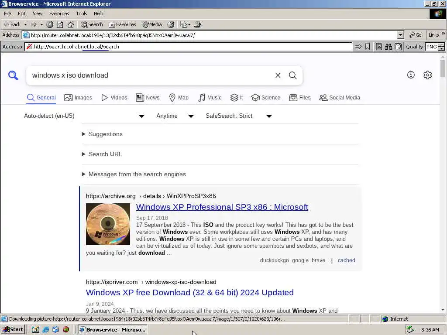Switch to the It tab
This screenshot has width=447, height=335.
click(x=237, y=98)
